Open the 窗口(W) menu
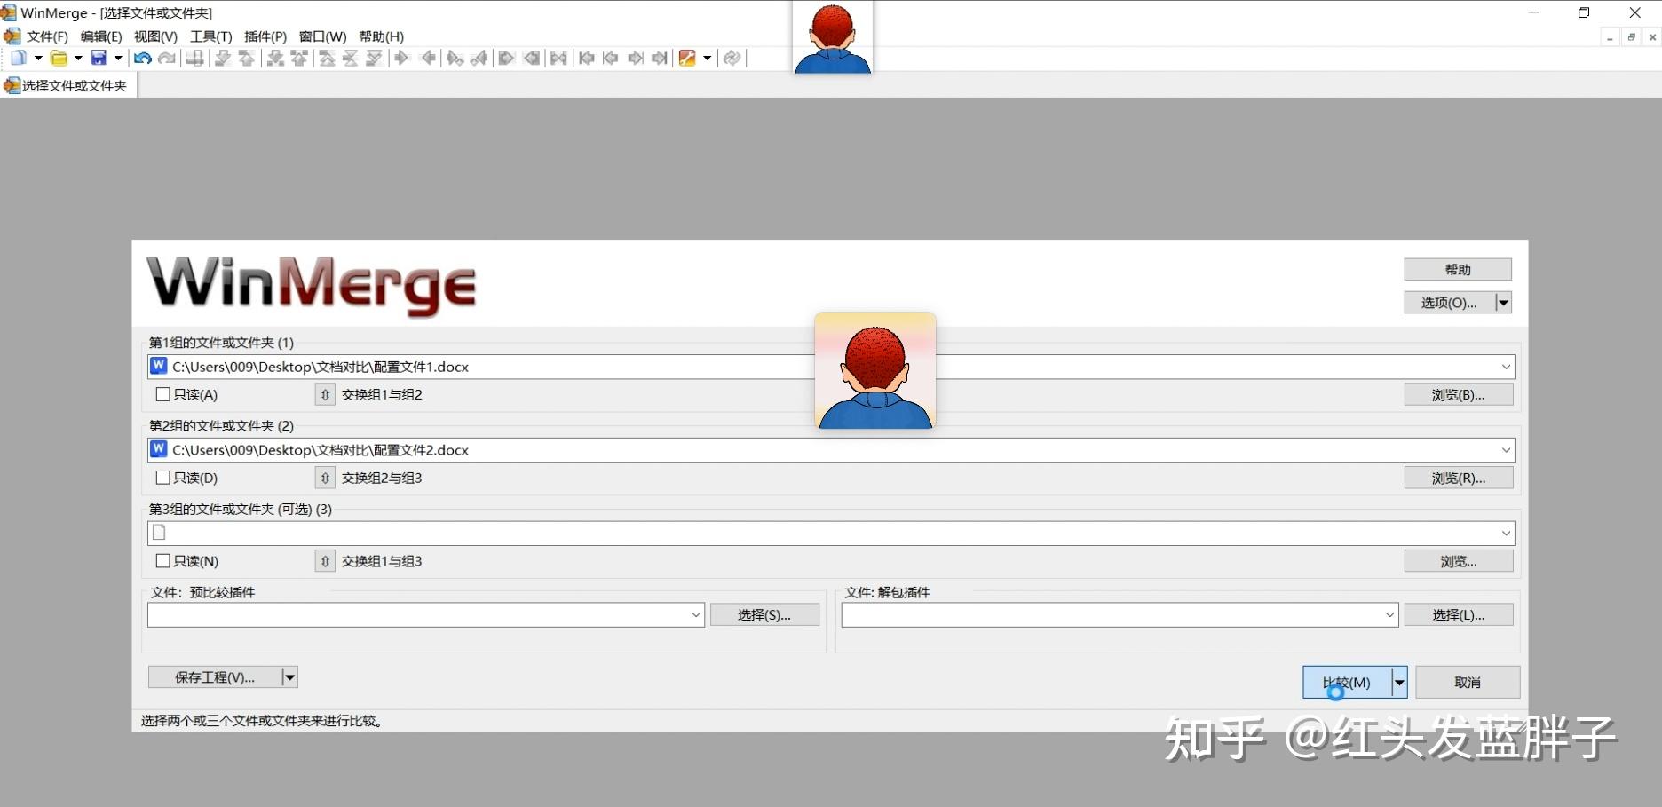The image size is (1662, 807). [x=322, y=36]
